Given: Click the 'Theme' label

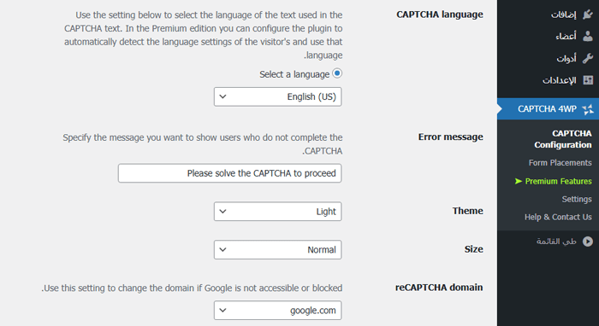Looking at the screenshot, I should pos(467,211).
